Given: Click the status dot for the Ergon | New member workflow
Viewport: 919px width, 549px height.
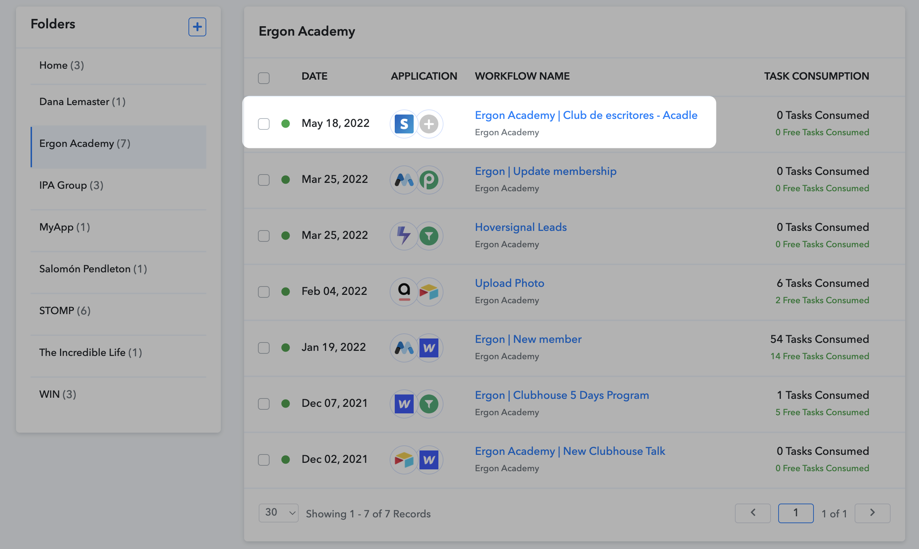Looking at the screenshot, I should (285, 348).
